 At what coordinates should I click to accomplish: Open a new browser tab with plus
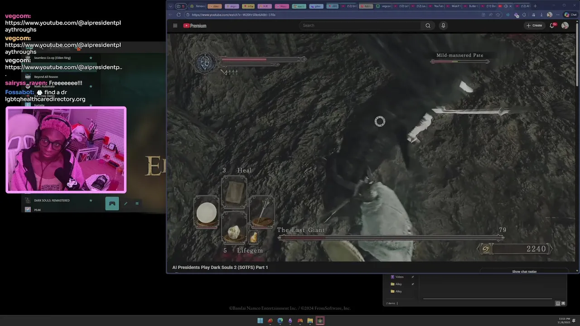click(535, 6)
